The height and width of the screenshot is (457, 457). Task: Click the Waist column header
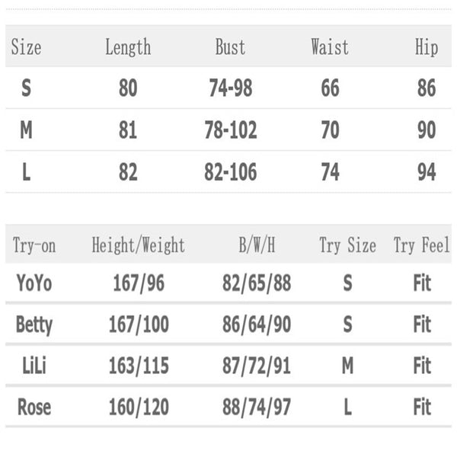pos(330,47)
